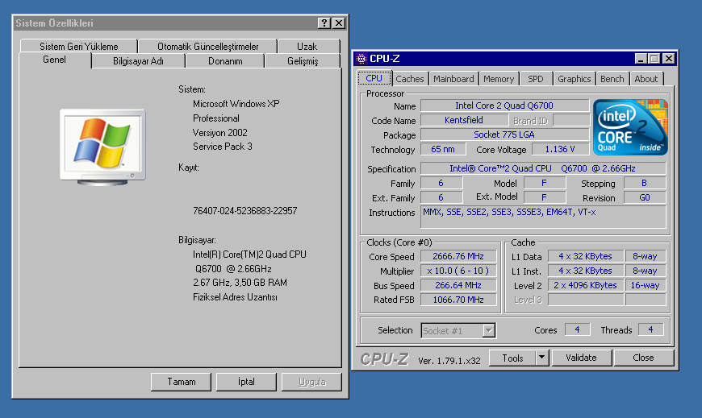Switch to the Bilgisayar Adı tab
This screenshot has width=702, height=418.
pyautogui.click(x=138, y=61)
